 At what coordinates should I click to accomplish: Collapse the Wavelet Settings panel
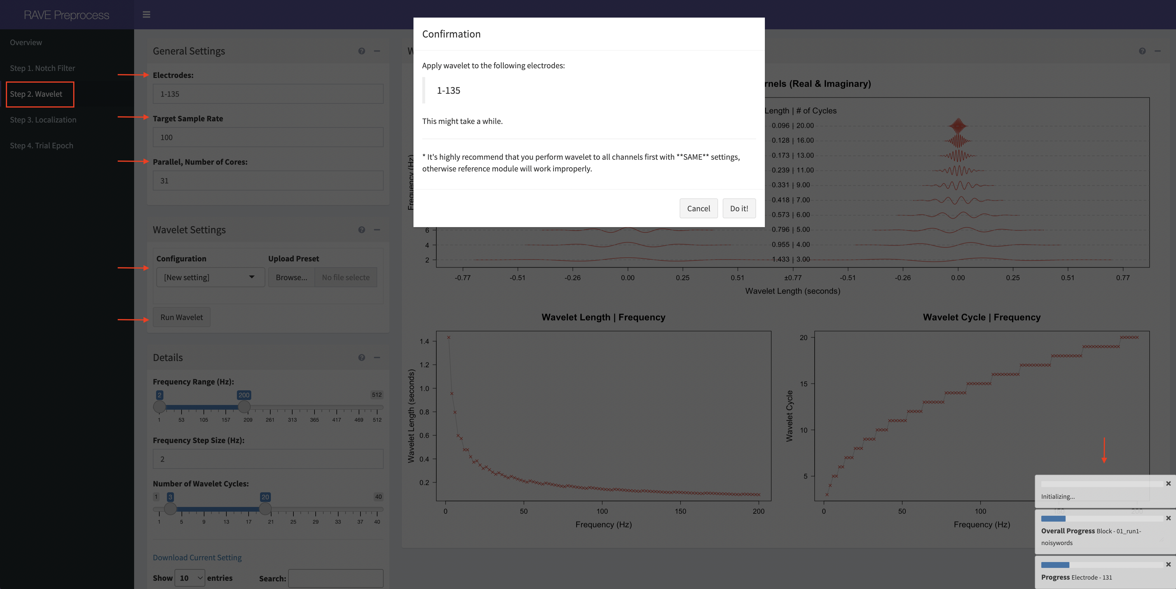point(377,230)
